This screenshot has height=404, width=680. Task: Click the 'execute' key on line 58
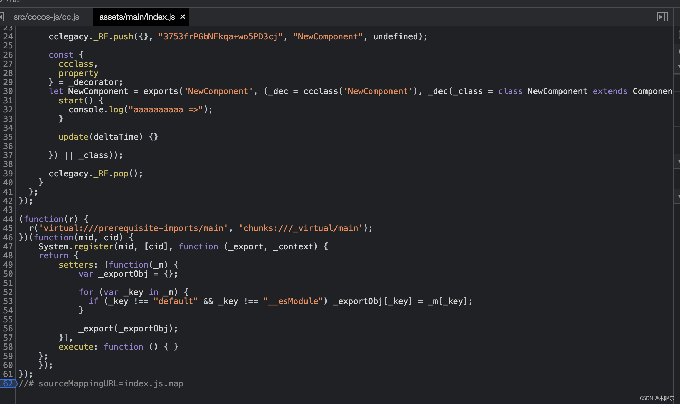point(76,347)
